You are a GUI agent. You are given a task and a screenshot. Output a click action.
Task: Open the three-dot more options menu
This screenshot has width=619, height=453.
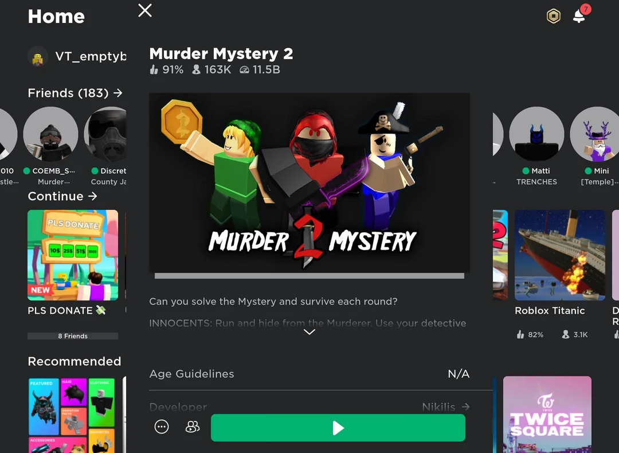click(x=162, y=427)
